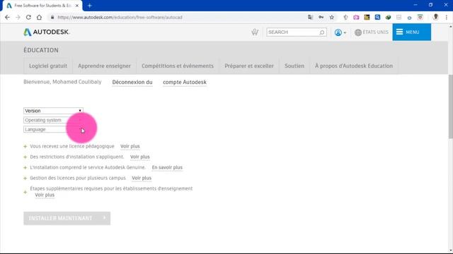Click the browser address bar URL
The width and height of the screenshot is (453, 254).
(x=120, y=17)
